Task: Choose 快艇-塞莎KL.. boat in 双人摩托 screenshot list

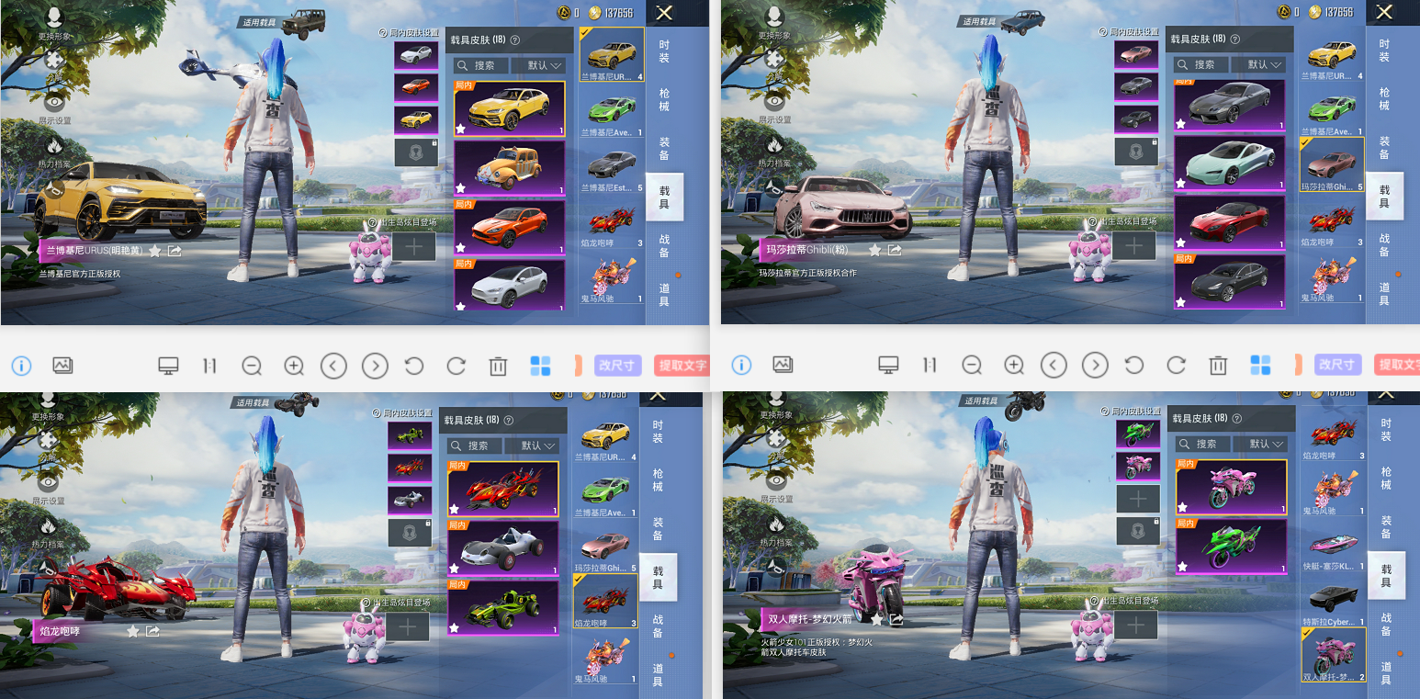Action: tap(1334, 547)
